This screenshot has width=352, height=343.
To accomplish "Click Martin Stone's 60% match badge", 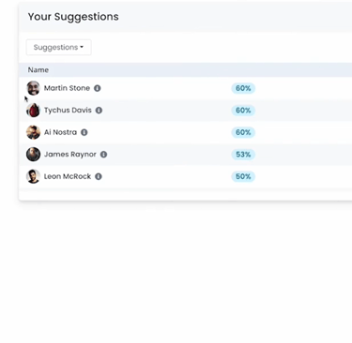I will [x=243, y=88].
